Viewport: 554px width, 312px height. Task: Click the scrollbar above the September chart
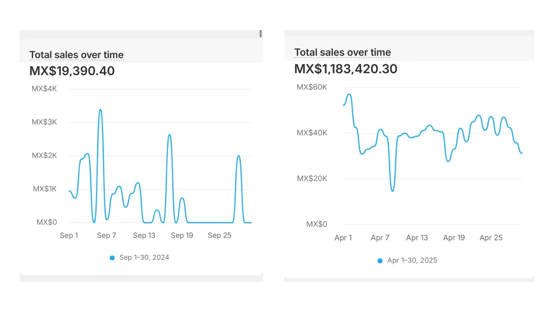click(x=260, y=33)
